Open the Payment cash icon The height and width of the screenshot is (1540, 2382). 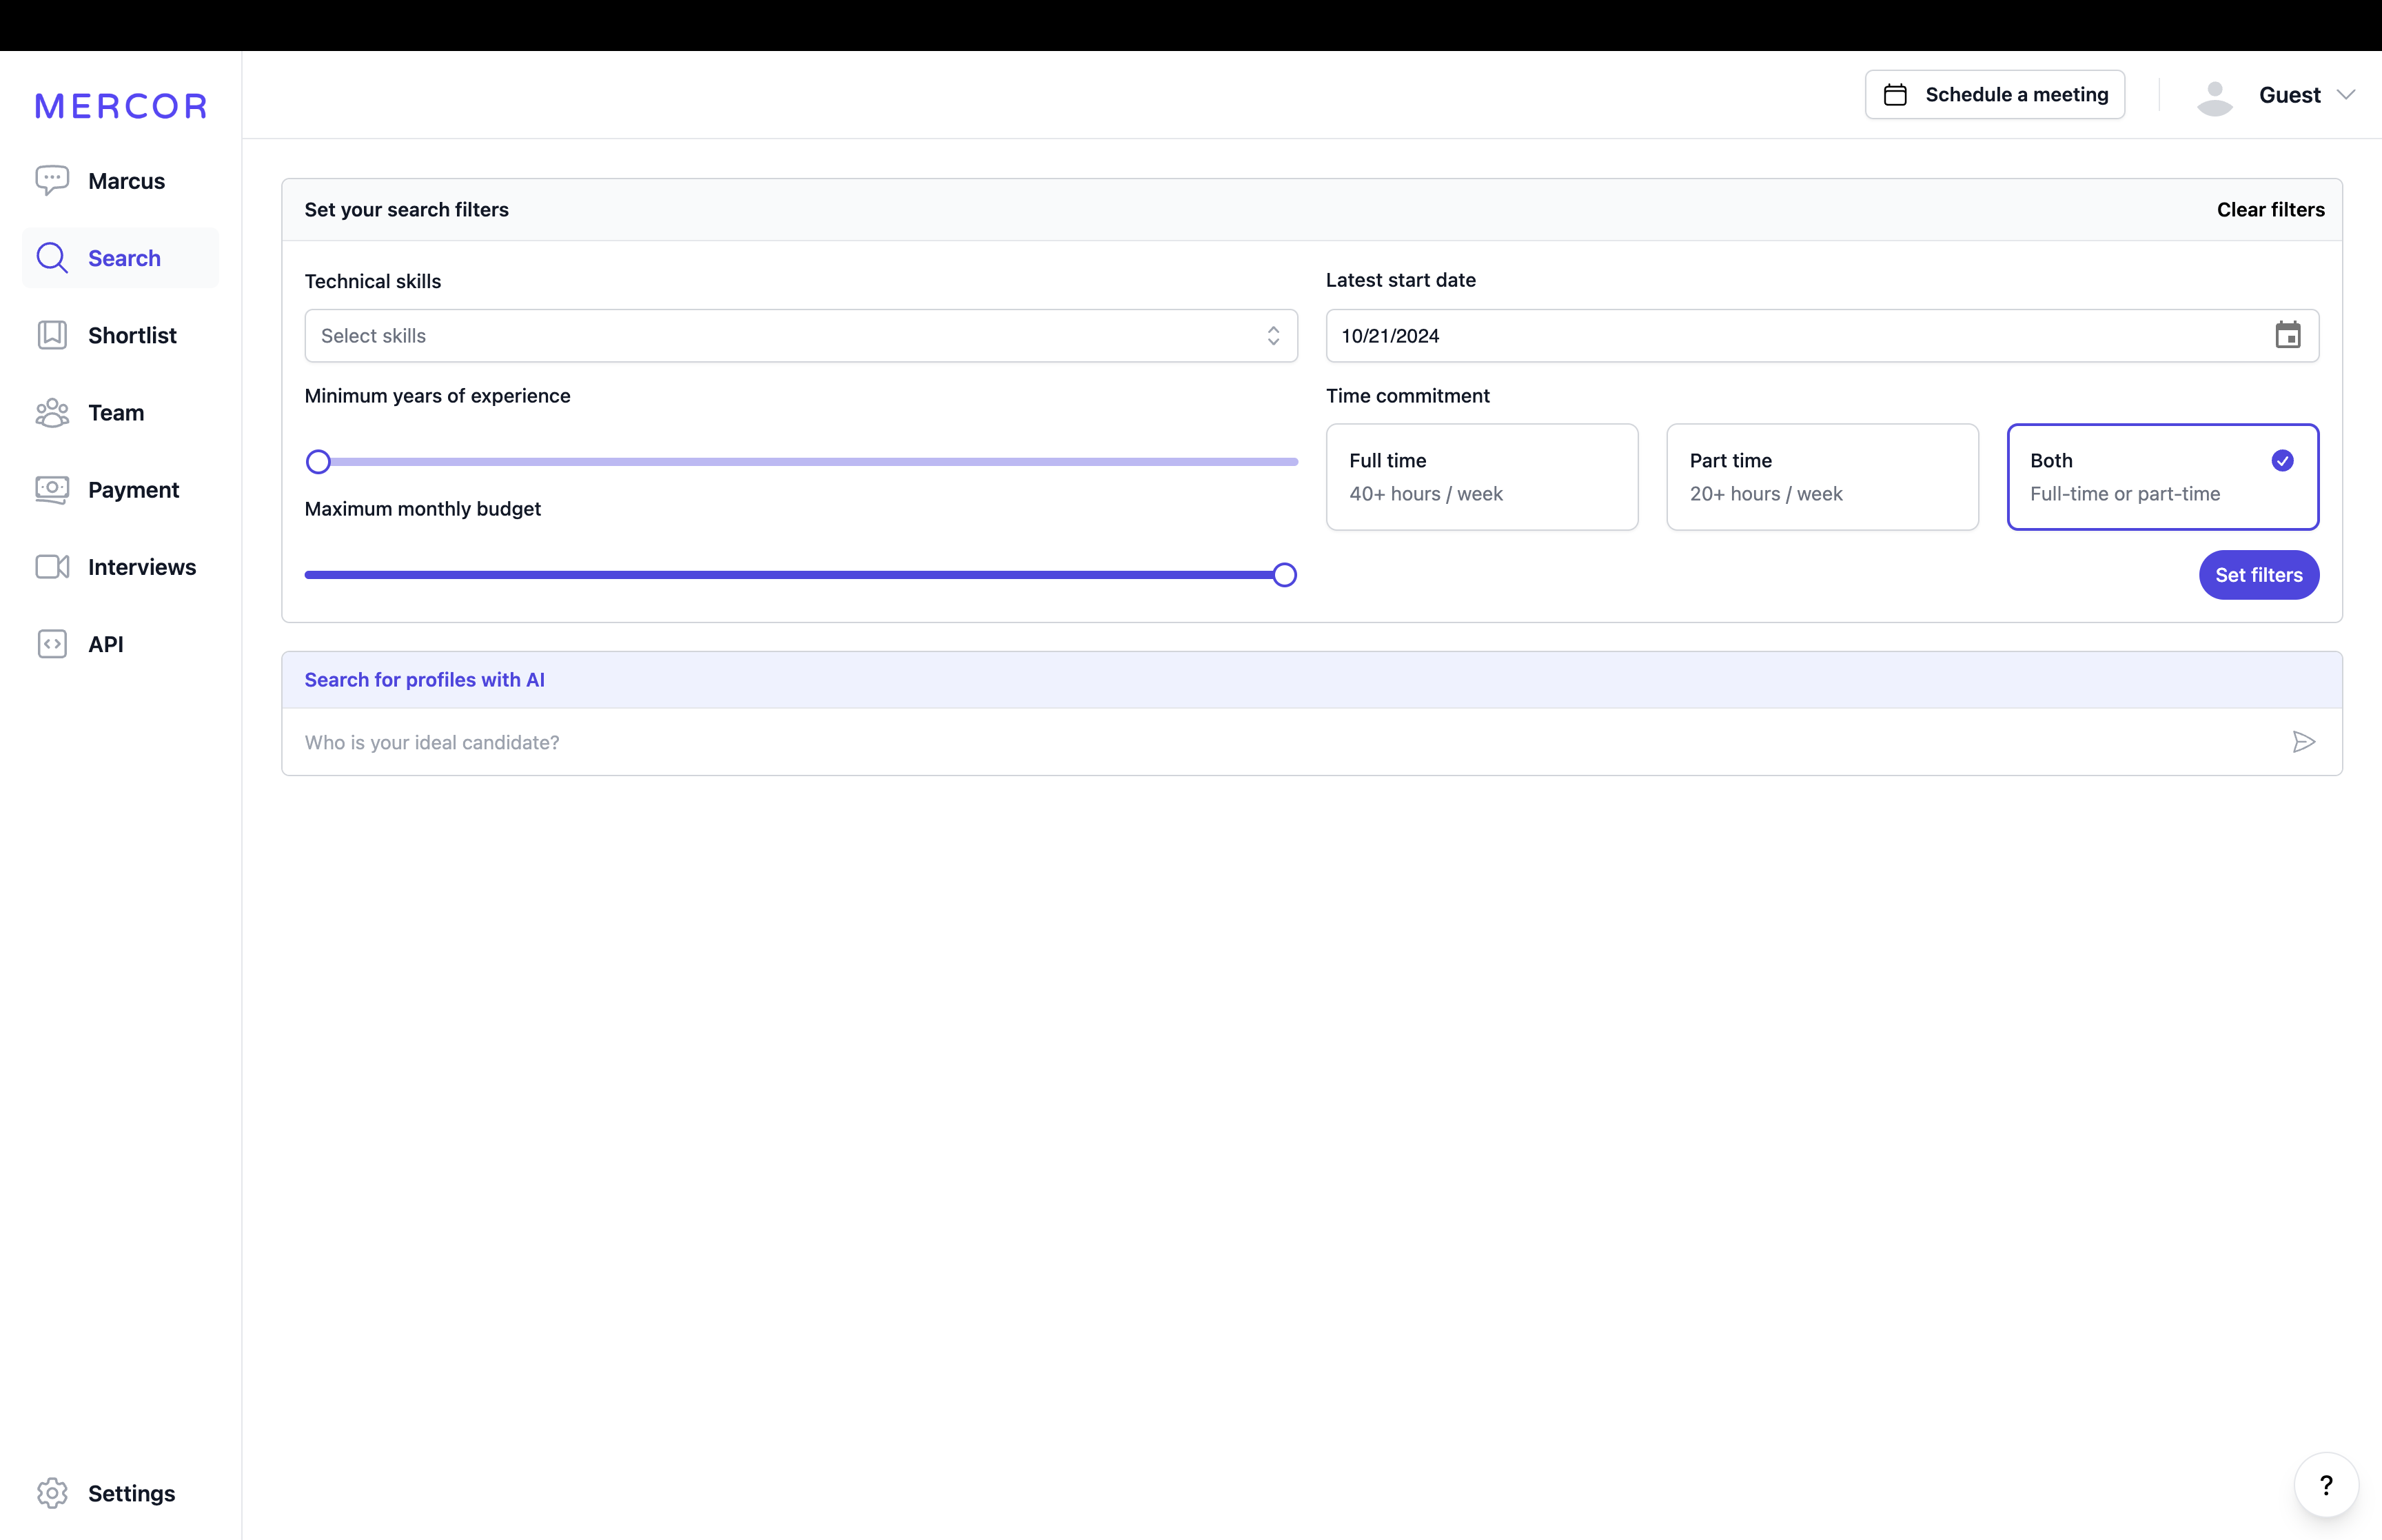click(x=52, y=490)
